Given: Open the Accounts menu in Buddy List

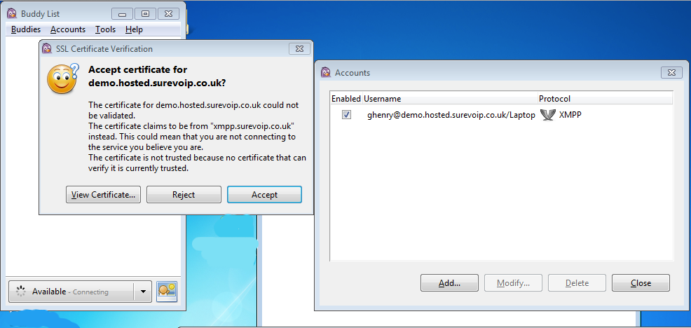Looking at the screenshot, I should pos(68,29).
